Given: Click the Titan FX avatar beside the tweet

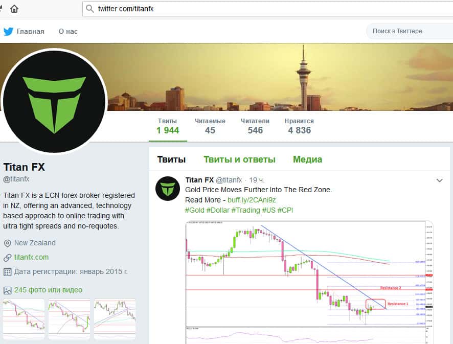Looking at the screenshot, I should pos(168,188).
